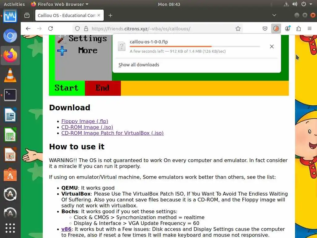The image size is (317, 238).
Task: Open Ubuntu Software from the dock
Action: coord(10,174)
